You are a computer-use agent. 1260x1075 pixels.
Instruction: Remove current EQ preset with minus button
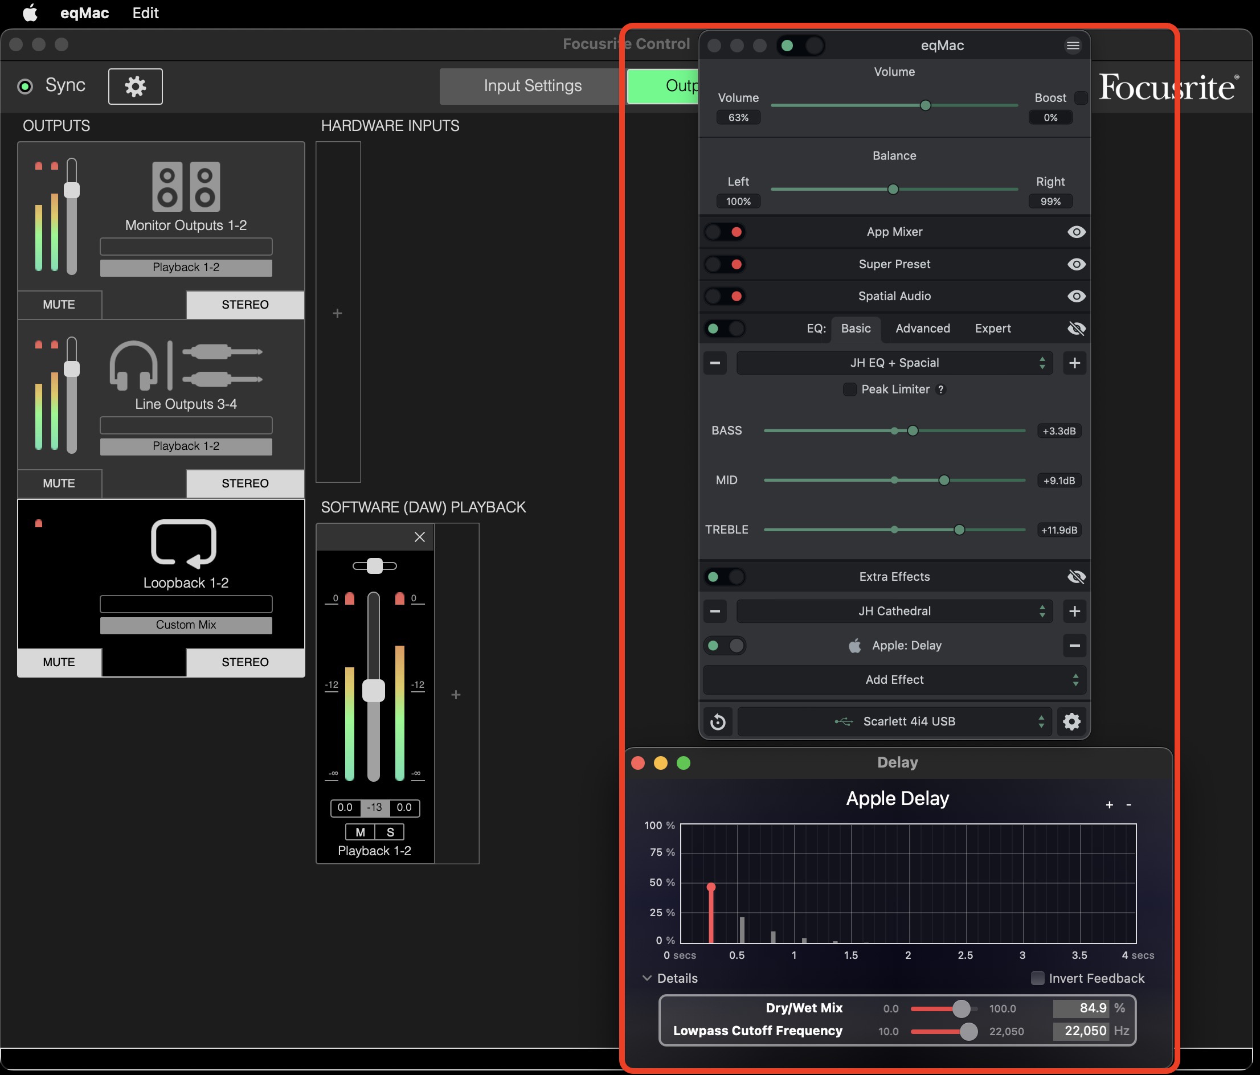point(715,363)
